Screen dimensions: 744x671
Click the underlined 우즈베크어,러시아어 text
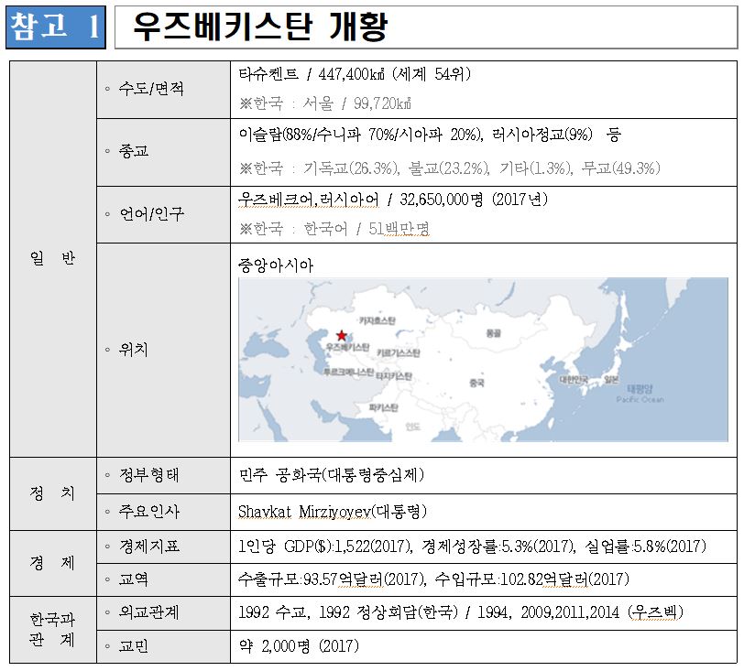click(x=308, y=199)
